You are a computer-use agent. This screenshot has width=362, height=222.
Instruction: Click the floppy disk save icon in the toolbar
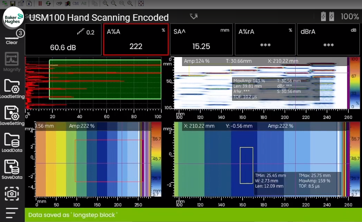tap(13, 3)
